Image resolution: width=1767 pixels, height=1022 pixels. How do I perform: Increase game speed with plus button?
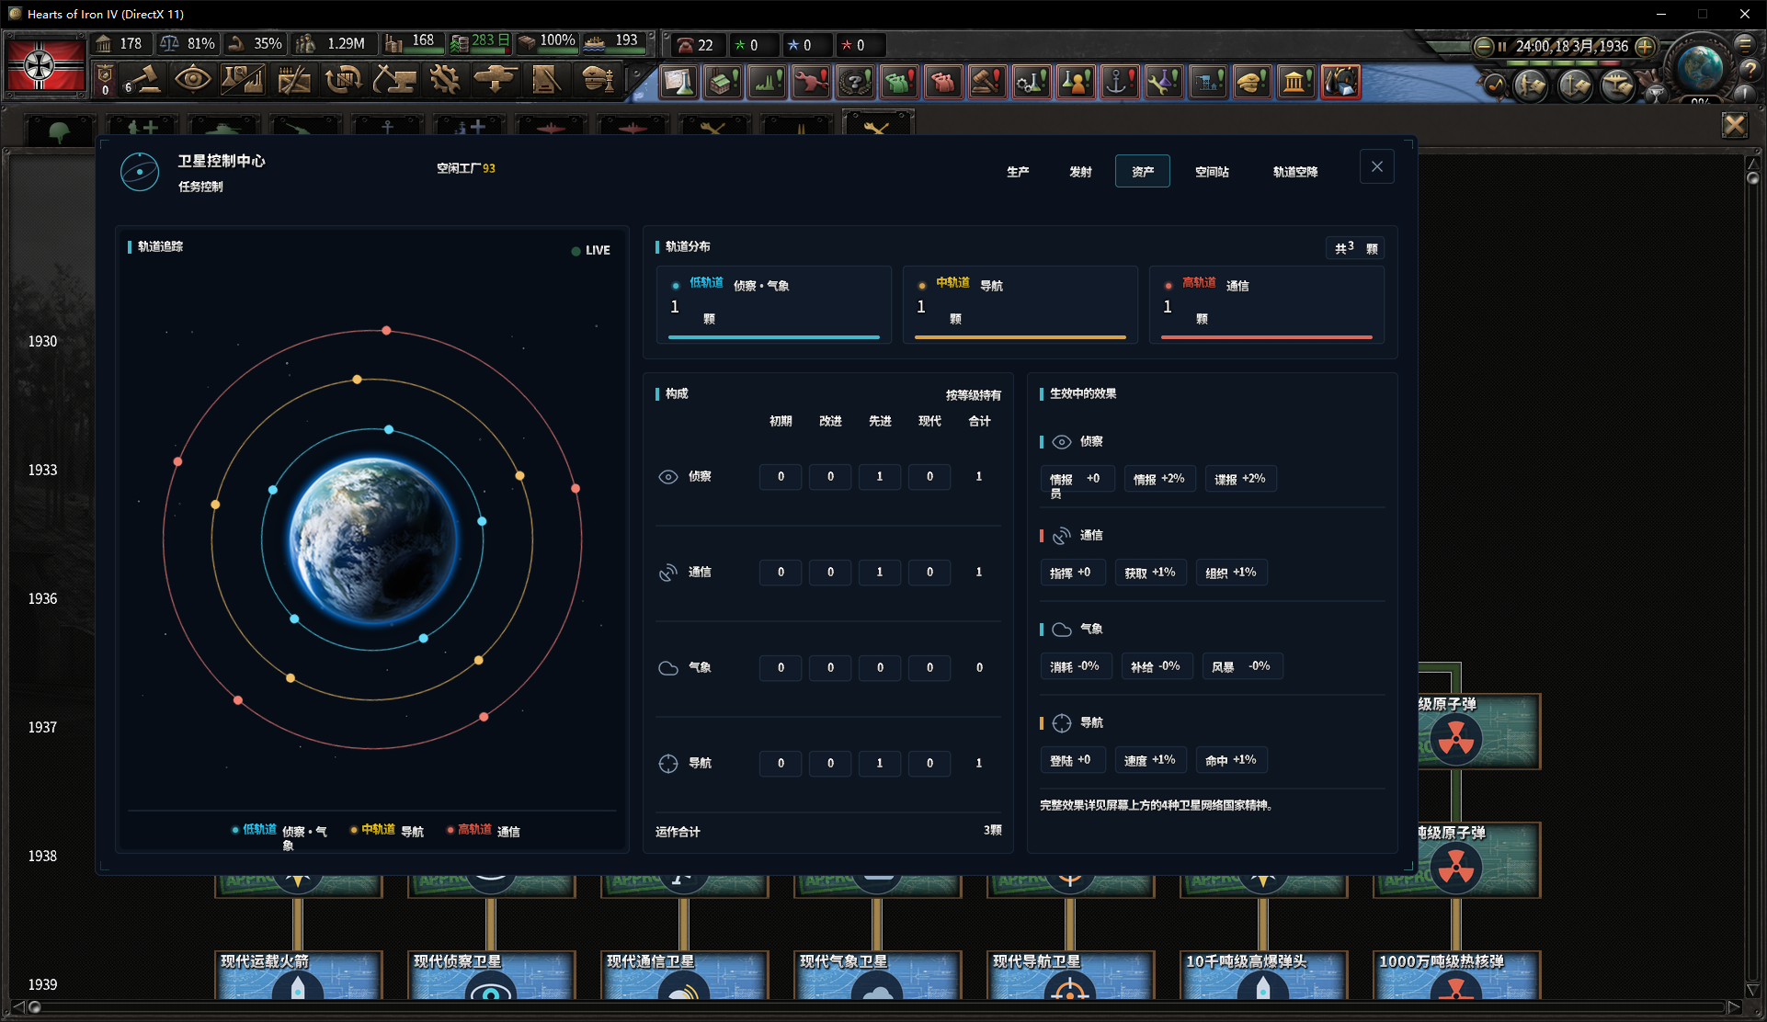(x=1646, y=46)
